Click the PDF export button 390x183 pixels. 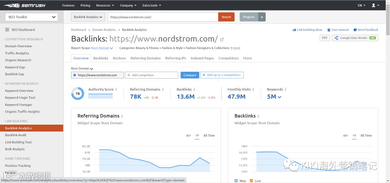click(x=325, y=38)
